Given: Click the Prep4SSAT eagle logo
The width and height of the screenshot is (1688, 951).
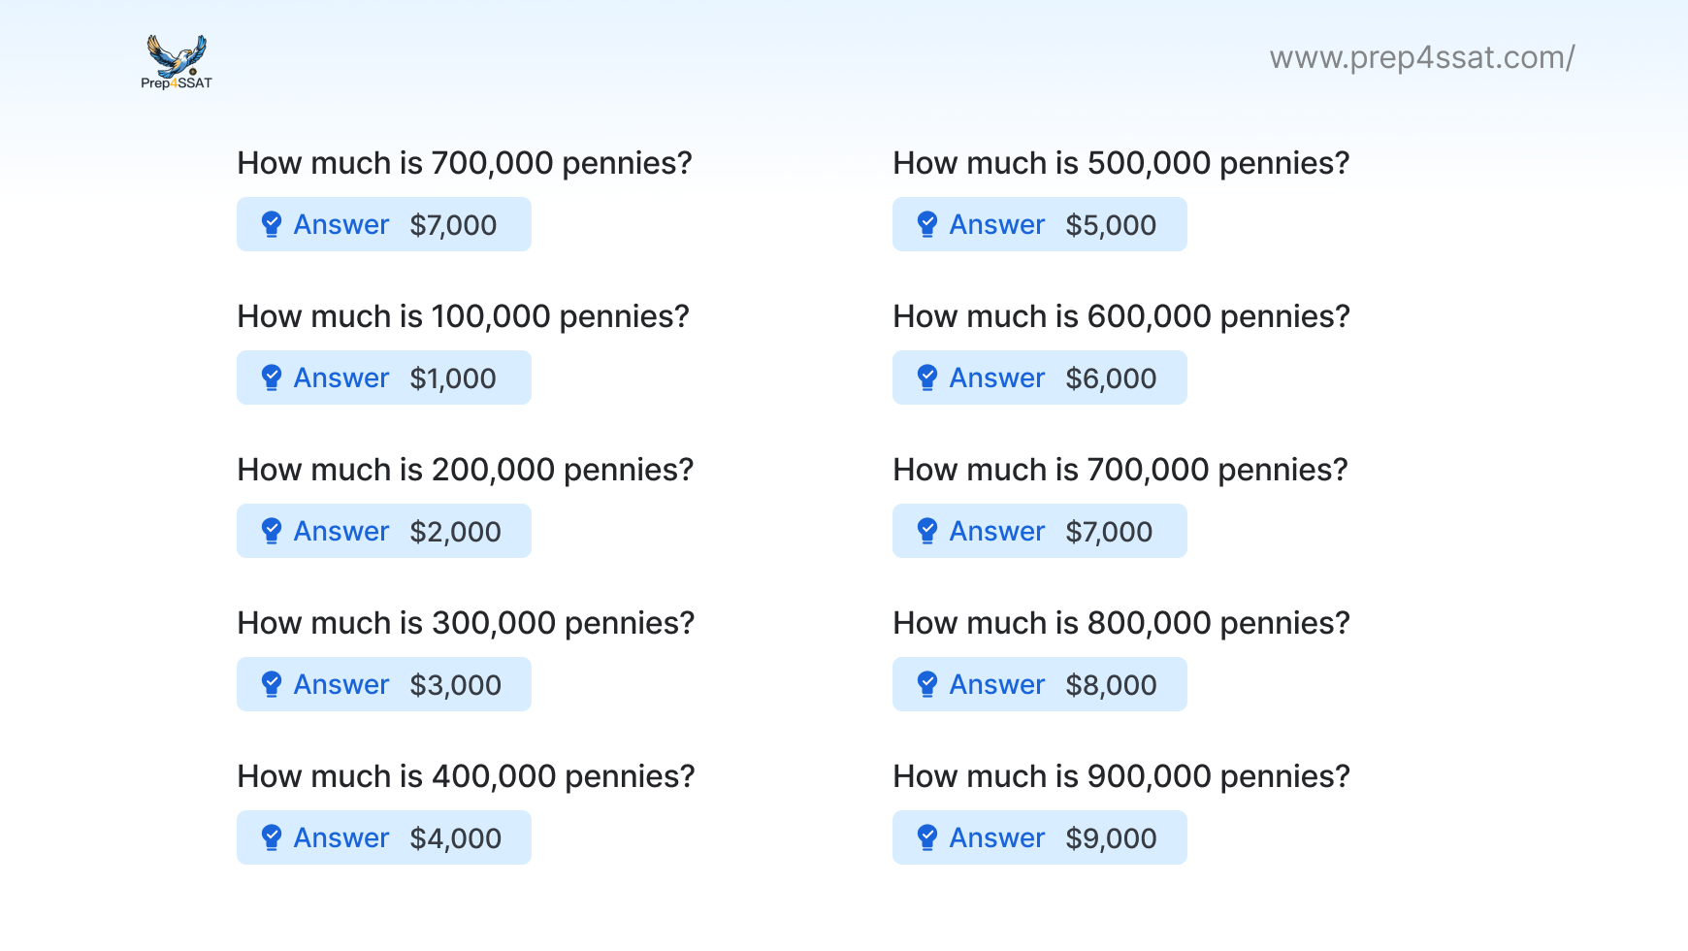Looking at the screenshot, I should [177, 62].
